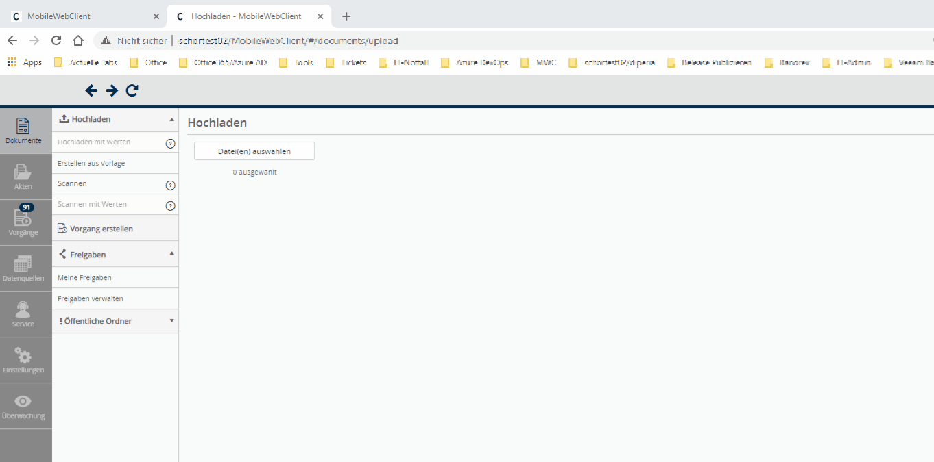Click the app toolbar back arrow
Image resolution: width=934 pixels, height=462 pixels.
tap(91, 90)
